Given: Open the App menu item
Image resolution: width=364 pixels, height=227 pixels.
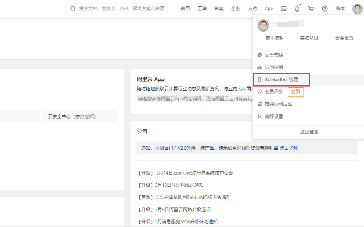Looking at the screenshot, I should click(268, 9).
